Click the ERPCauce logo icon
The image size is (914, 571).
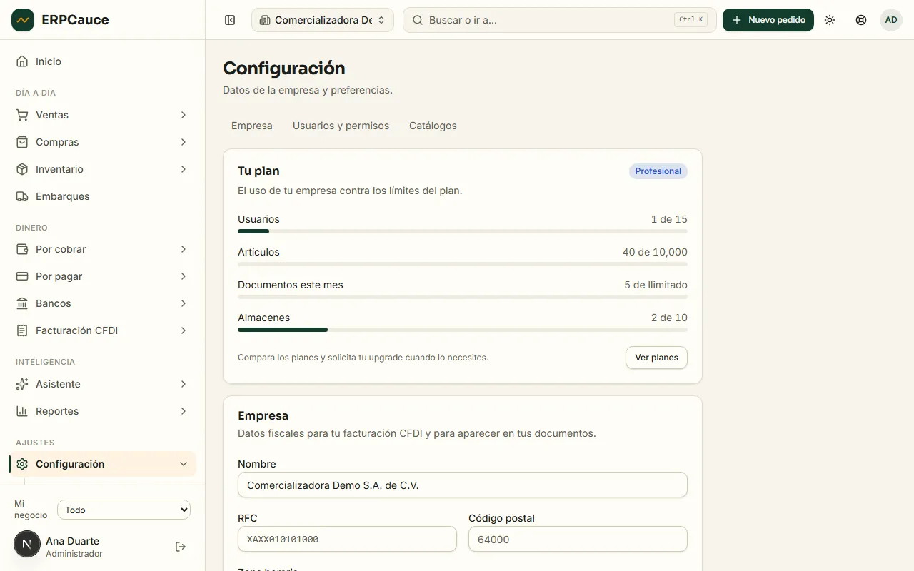[x=23, y=20]
